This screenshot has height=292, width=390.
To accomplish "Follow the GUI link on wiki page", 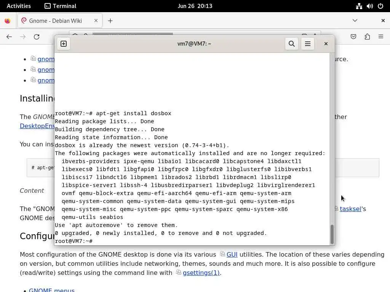I will [x=232, y=254].
